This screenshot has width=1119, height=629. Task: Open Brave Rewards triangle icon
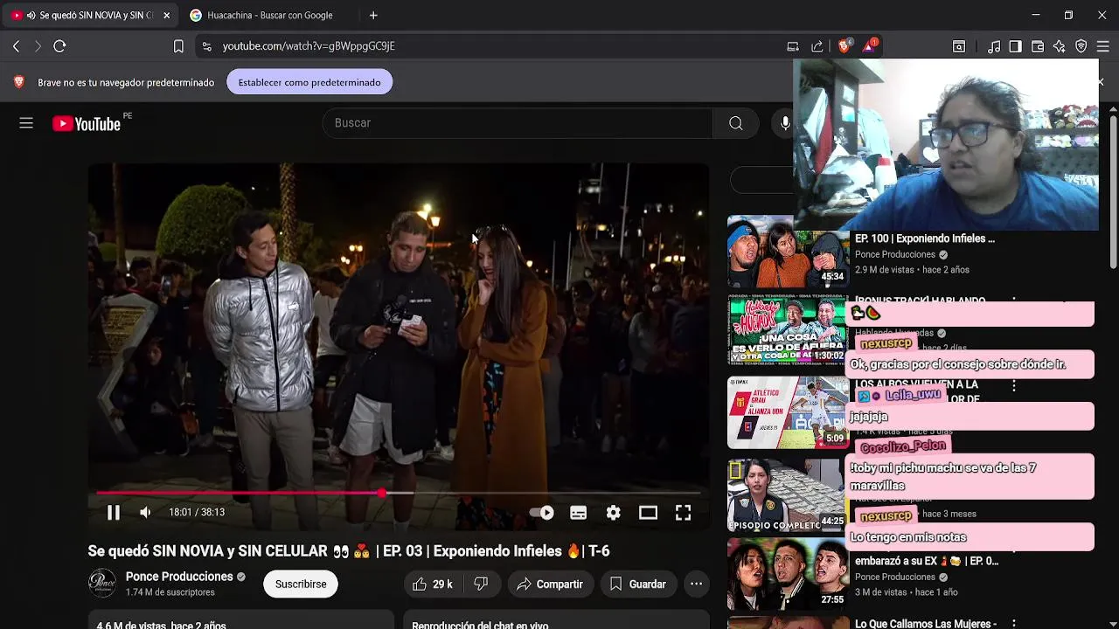(869, 46)
